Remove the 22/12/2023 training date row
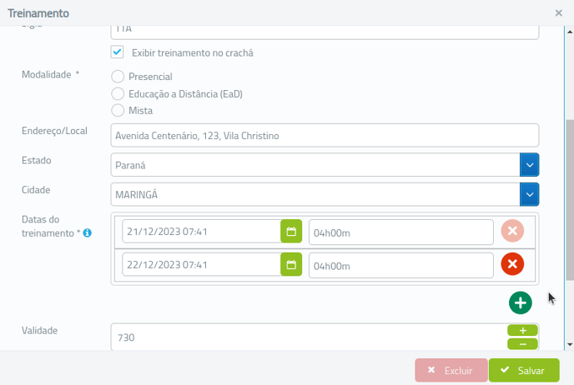574x385 pixels. pyautogui.click(x=512, y=264)
